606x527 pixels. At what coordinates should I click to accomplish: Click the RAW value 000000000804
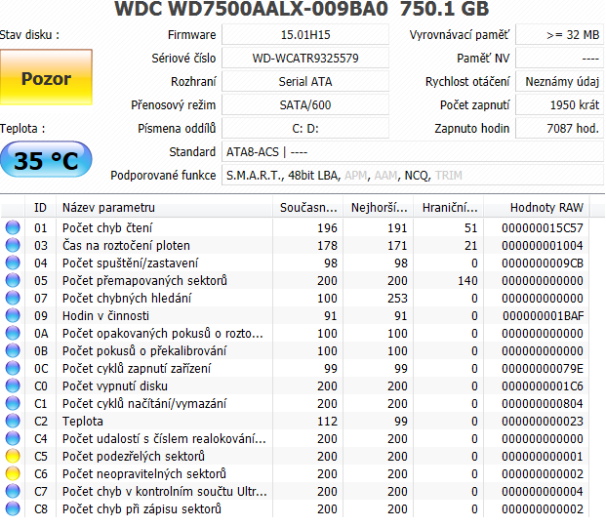coord(543,404)
